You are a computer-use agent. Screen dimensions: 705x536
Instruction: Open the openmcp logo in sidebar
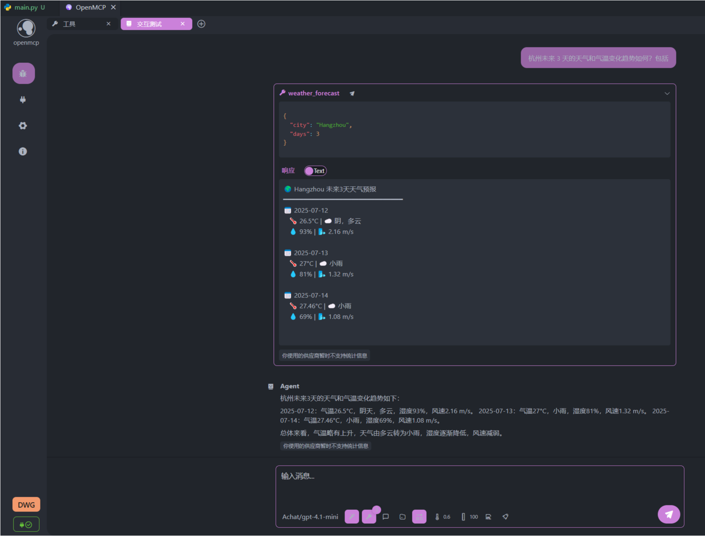[26, 29]
